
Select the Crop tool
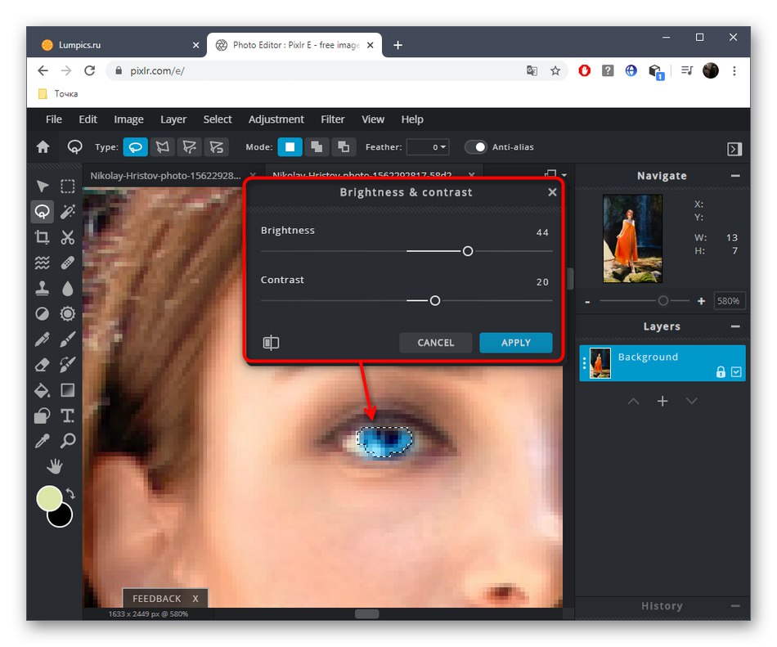click(x=42, y=237)
